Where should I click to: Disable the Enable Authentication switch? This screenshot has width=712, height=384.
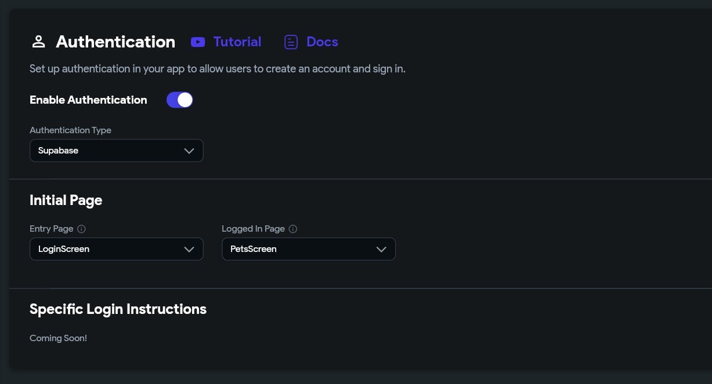[x=179, y=100]
